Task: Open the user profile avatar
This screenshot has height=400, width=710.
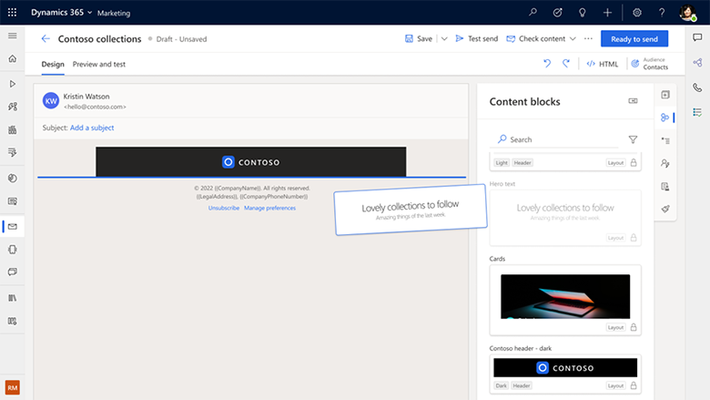Action: click(x=687, y=12)
